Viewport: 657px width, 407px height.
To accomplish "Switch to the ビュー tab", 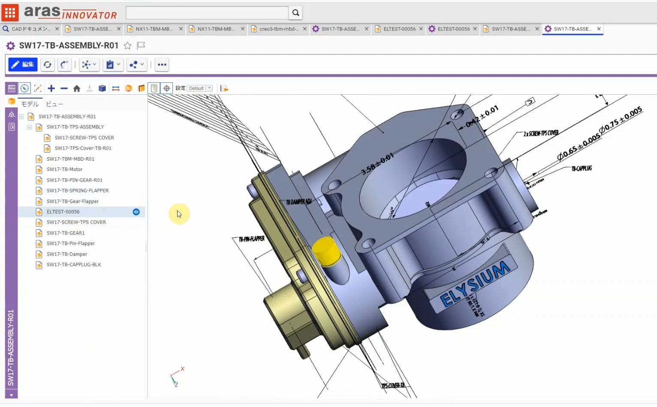I will [54, 104].
